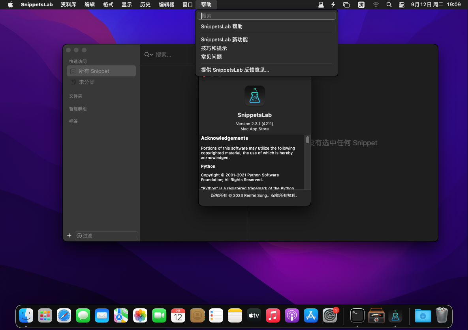Open SnippetsLab from the Dock
The image size is (468, 330).
pos(395,315)
